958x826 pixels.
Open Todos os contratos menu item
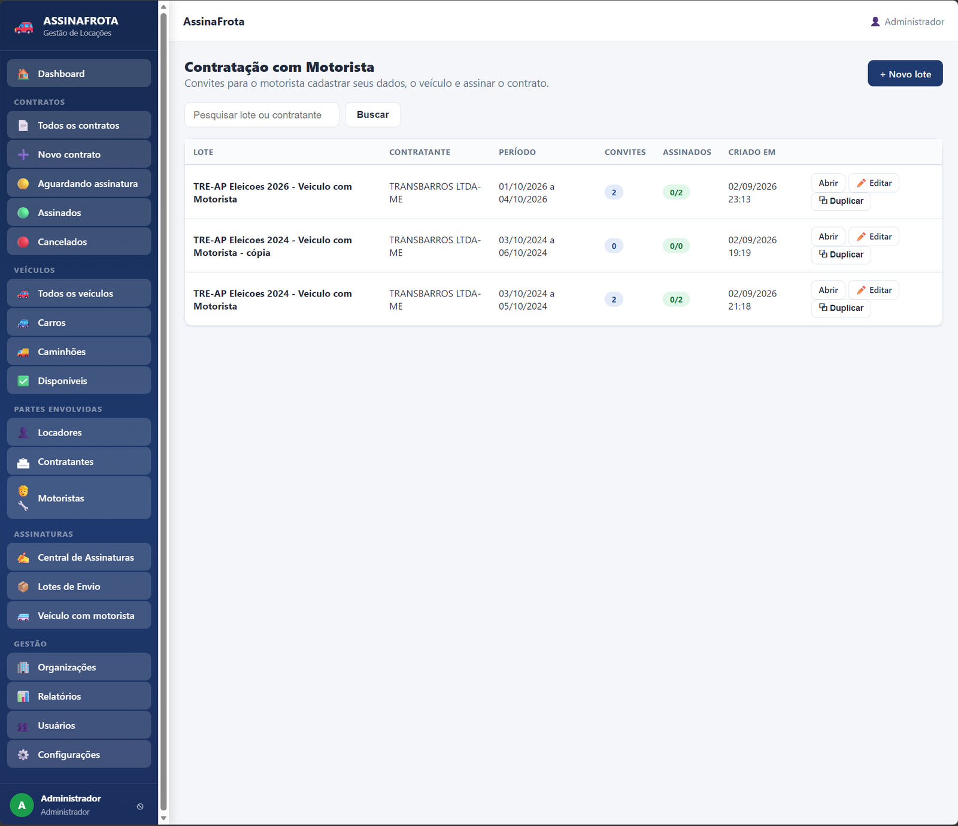(x=79, y=125)
